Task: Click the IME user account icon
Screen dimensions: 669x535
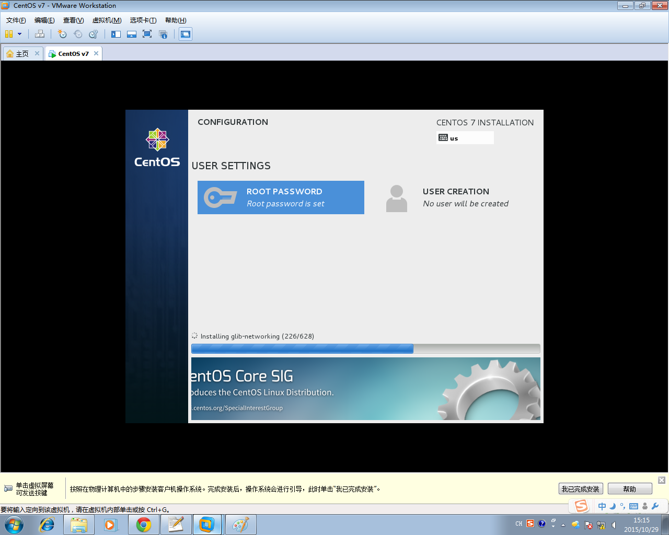Action: point(645,506)
